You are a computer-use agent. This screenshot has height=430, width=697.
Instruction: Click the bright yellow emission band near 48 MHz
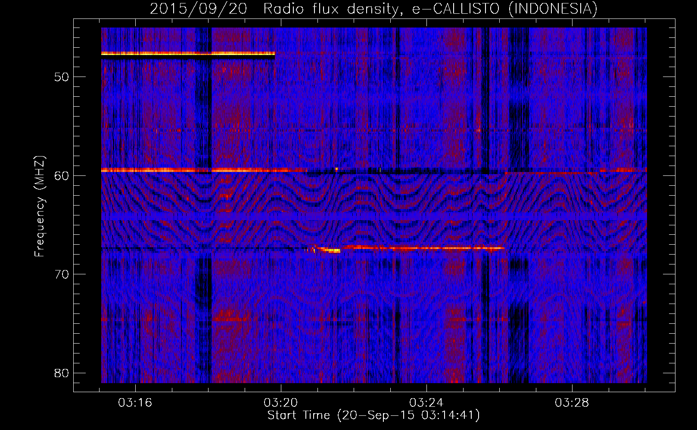click(188, 54)
